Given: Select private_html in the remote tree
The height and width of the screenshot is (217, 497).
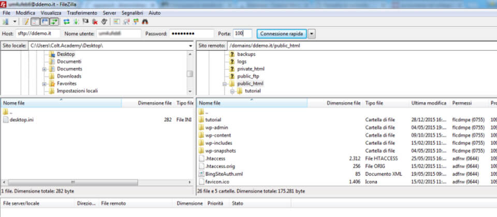Looking at the screenshot, I should click(x=251, y=69).
